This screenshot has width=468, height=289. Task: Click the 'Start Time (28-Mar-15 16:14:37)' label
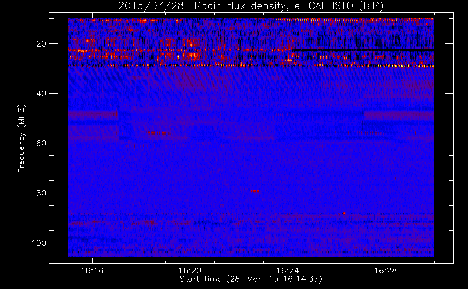250,279
